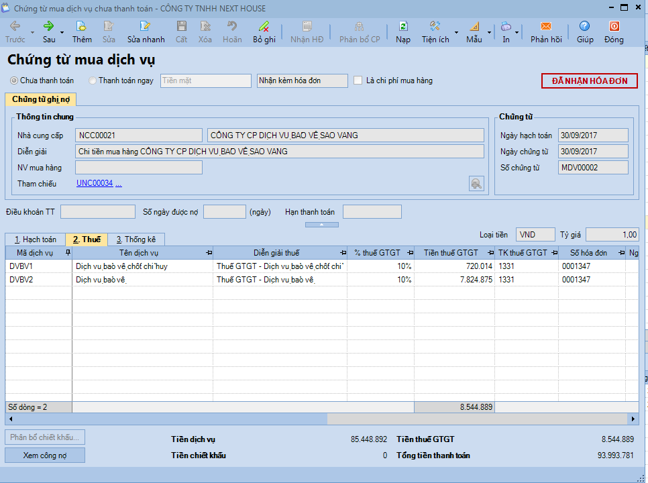Select the DVBV1 row cell

[x=39, y=266]
